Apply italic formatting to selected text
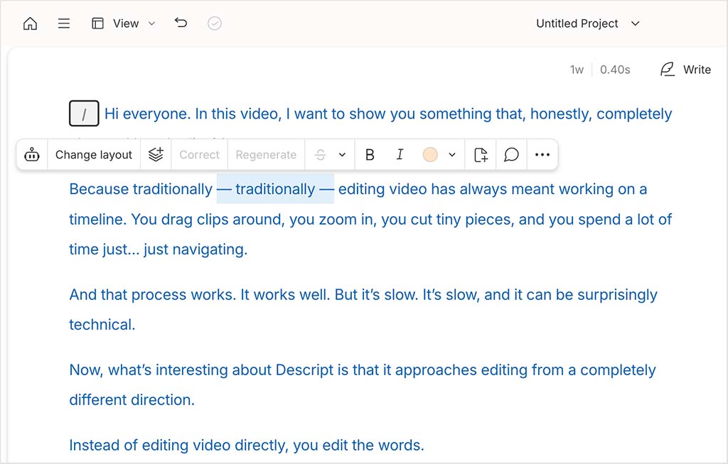728x464 pixels. pos(400,154)
